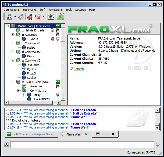164x157 pixels.
Task: Click the chat log scroll-down arrow
Action: click(157, 128)
